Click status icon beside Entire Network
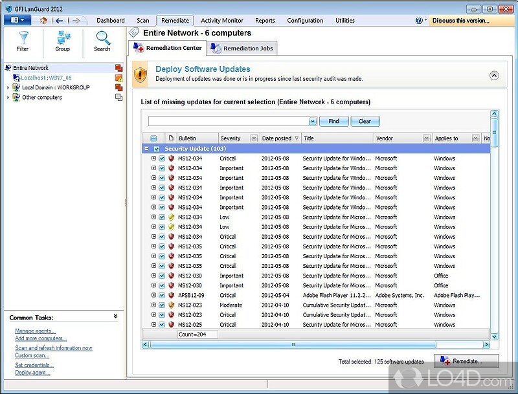518x394 pixels. coord(118,68)
